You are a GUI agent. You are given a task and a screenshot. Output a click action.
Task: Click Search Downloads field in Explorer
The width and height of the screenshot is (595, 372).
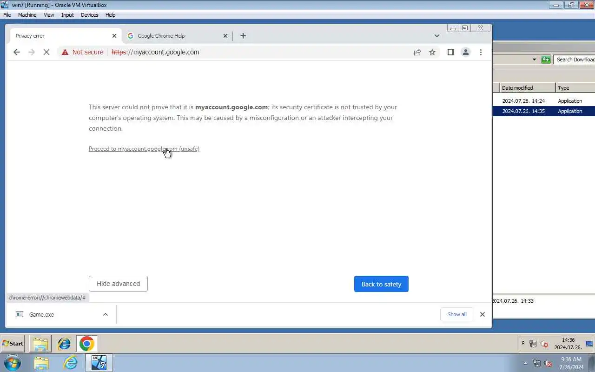(x=575, y=60)
